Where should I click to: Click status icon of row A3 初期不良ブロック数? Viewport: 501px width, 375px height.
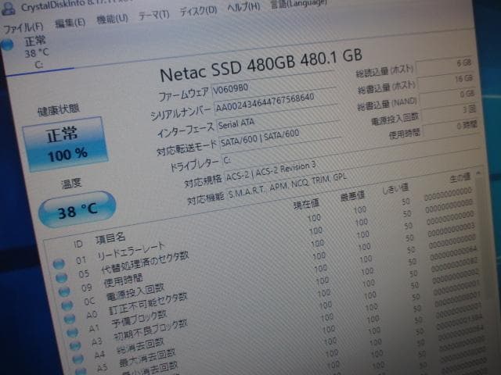point(75,345)
